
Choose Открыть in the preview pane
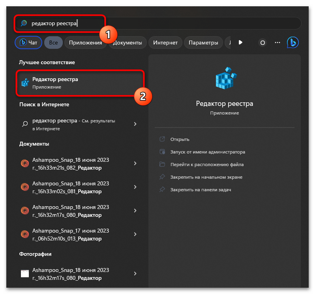pos(180,139)
